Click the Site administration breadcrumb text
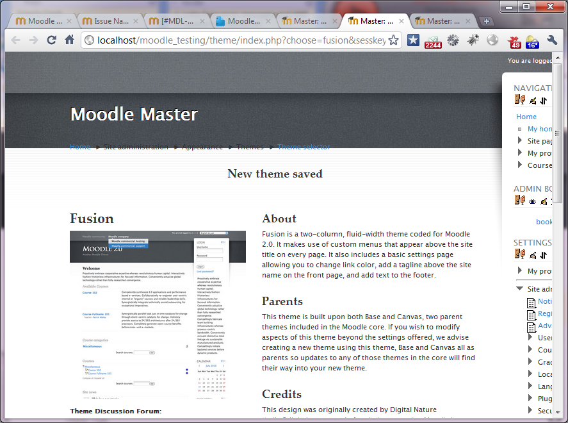The height and width of the screenshot is (423, 568). tap(136, 147)
